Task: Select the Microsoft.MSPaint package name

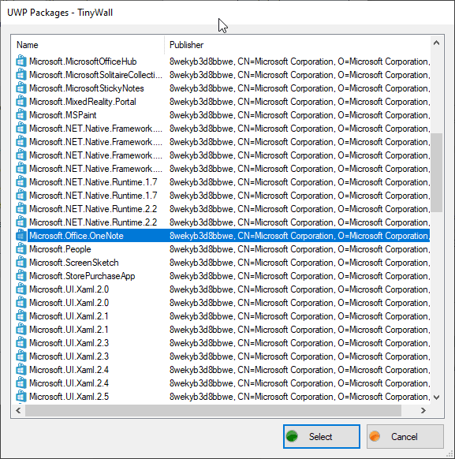Action: (63, 115)
